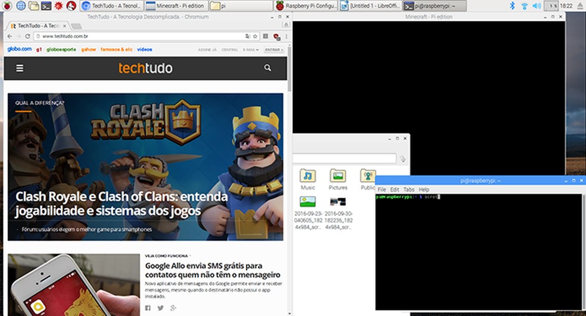586x316 pixels.
Task: Select the TechTudo tab in Chromium
Action: (x=36, y=26)
